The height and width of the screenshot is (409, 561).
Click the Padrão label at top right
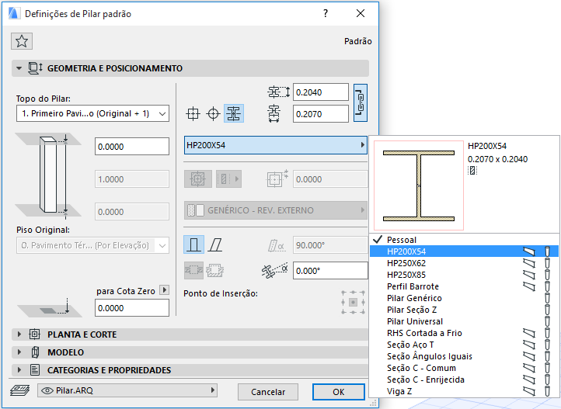click(357, 41)
